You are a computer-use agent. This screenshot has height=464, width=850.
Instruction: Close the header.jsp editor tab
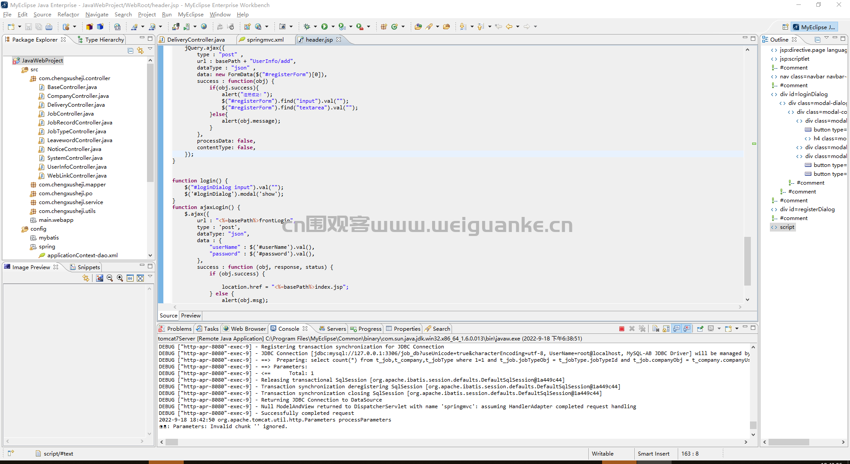(x=339, y=39)
